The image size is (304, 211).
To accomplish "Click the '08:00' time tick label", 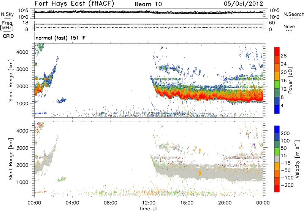I will tap(111, 203).
